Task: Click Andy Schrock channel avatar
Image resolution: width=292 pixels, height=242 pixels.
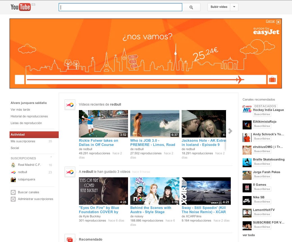Action: pyautogui.click(x=247, y=138)
